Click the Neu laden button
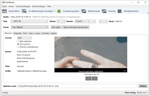Viewport: 150px width, 96px height. pos(56,27)
